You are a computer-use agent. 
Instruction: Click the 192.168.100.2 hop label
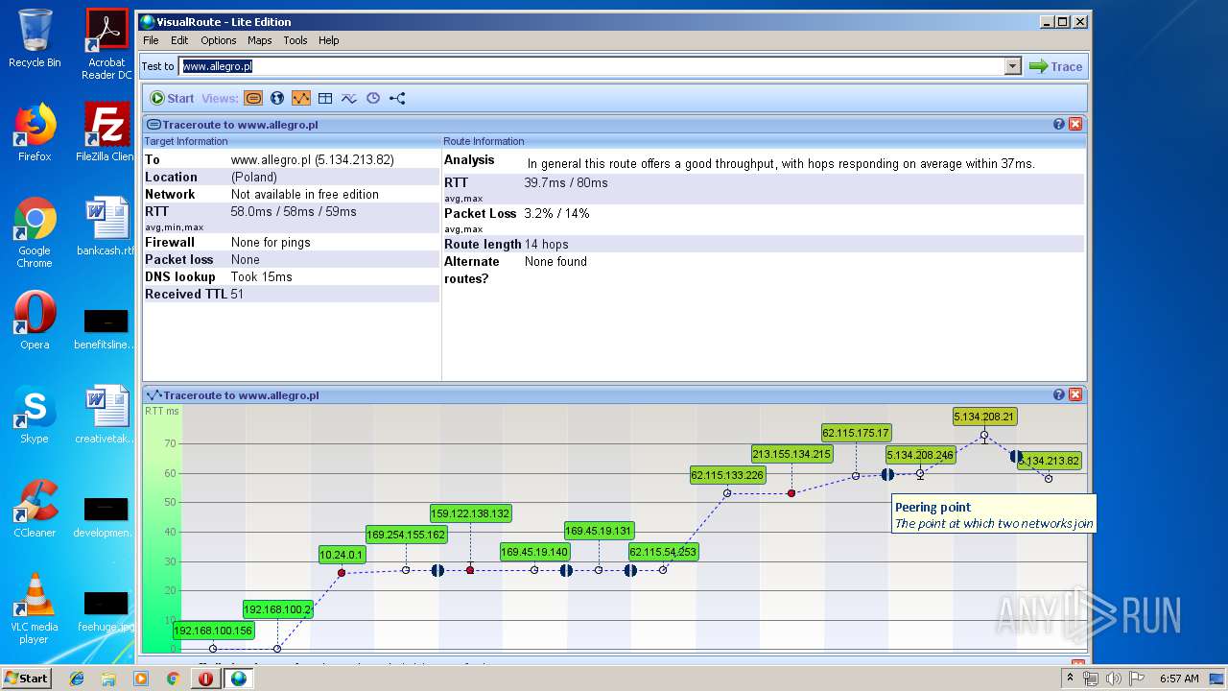(277, 609)
